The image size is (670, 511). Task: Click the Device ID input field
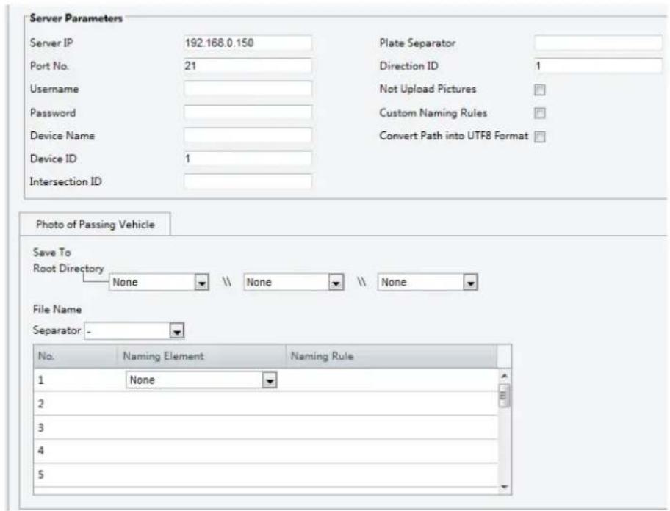pyautogui.click(x=248, y=159)
